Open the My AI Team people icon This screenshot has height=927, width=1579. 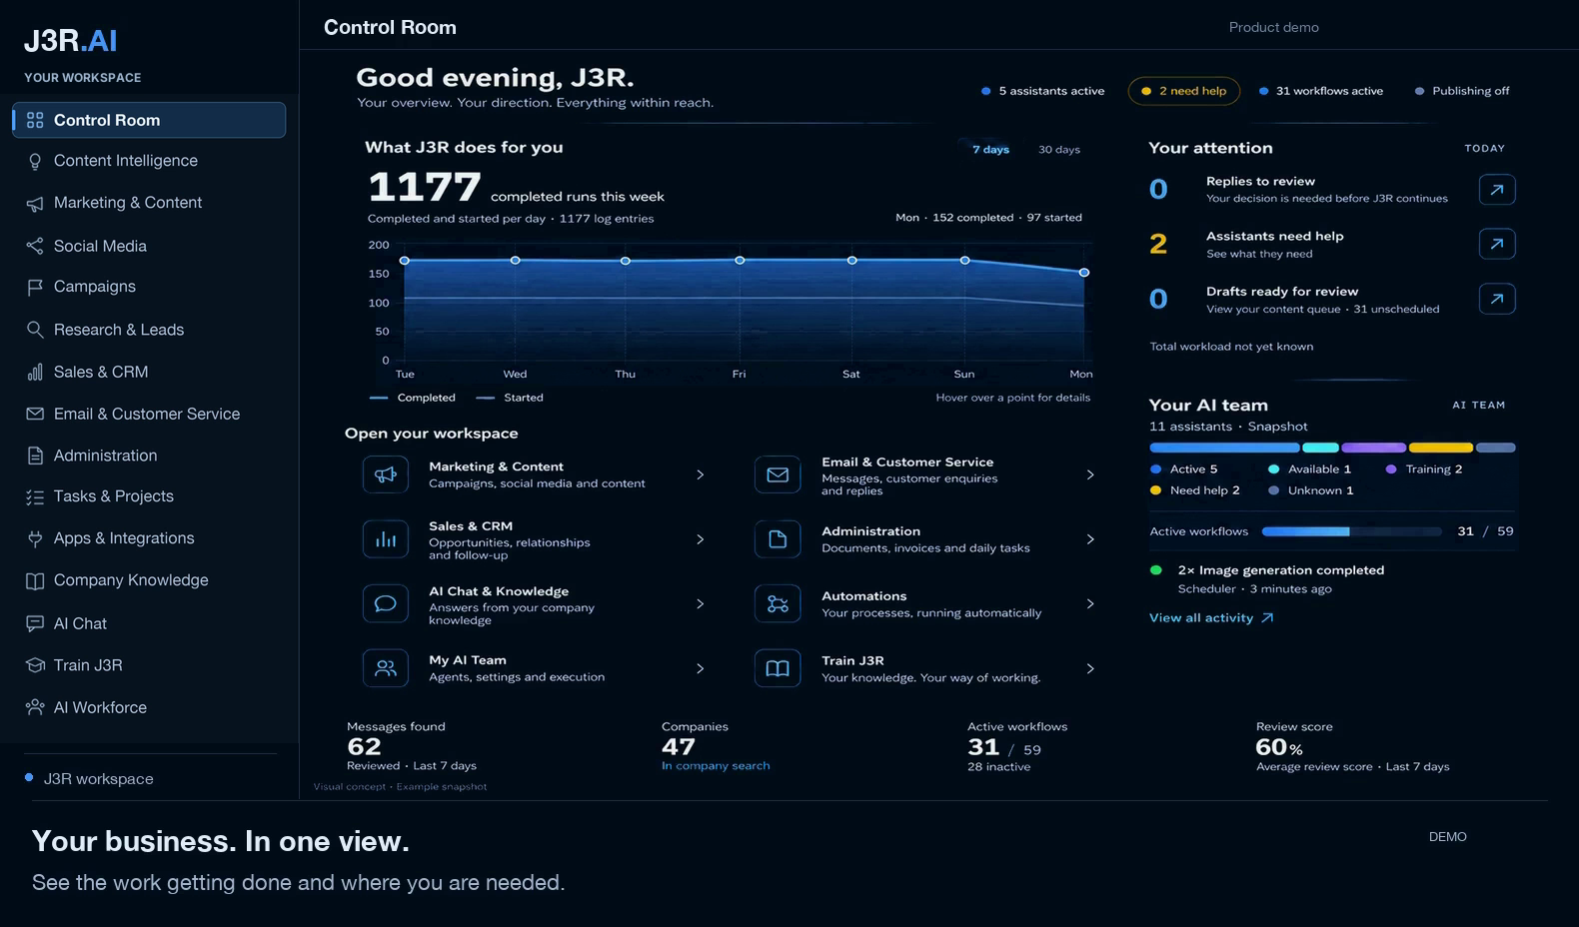pyautogui.click(x=385, y=668)
